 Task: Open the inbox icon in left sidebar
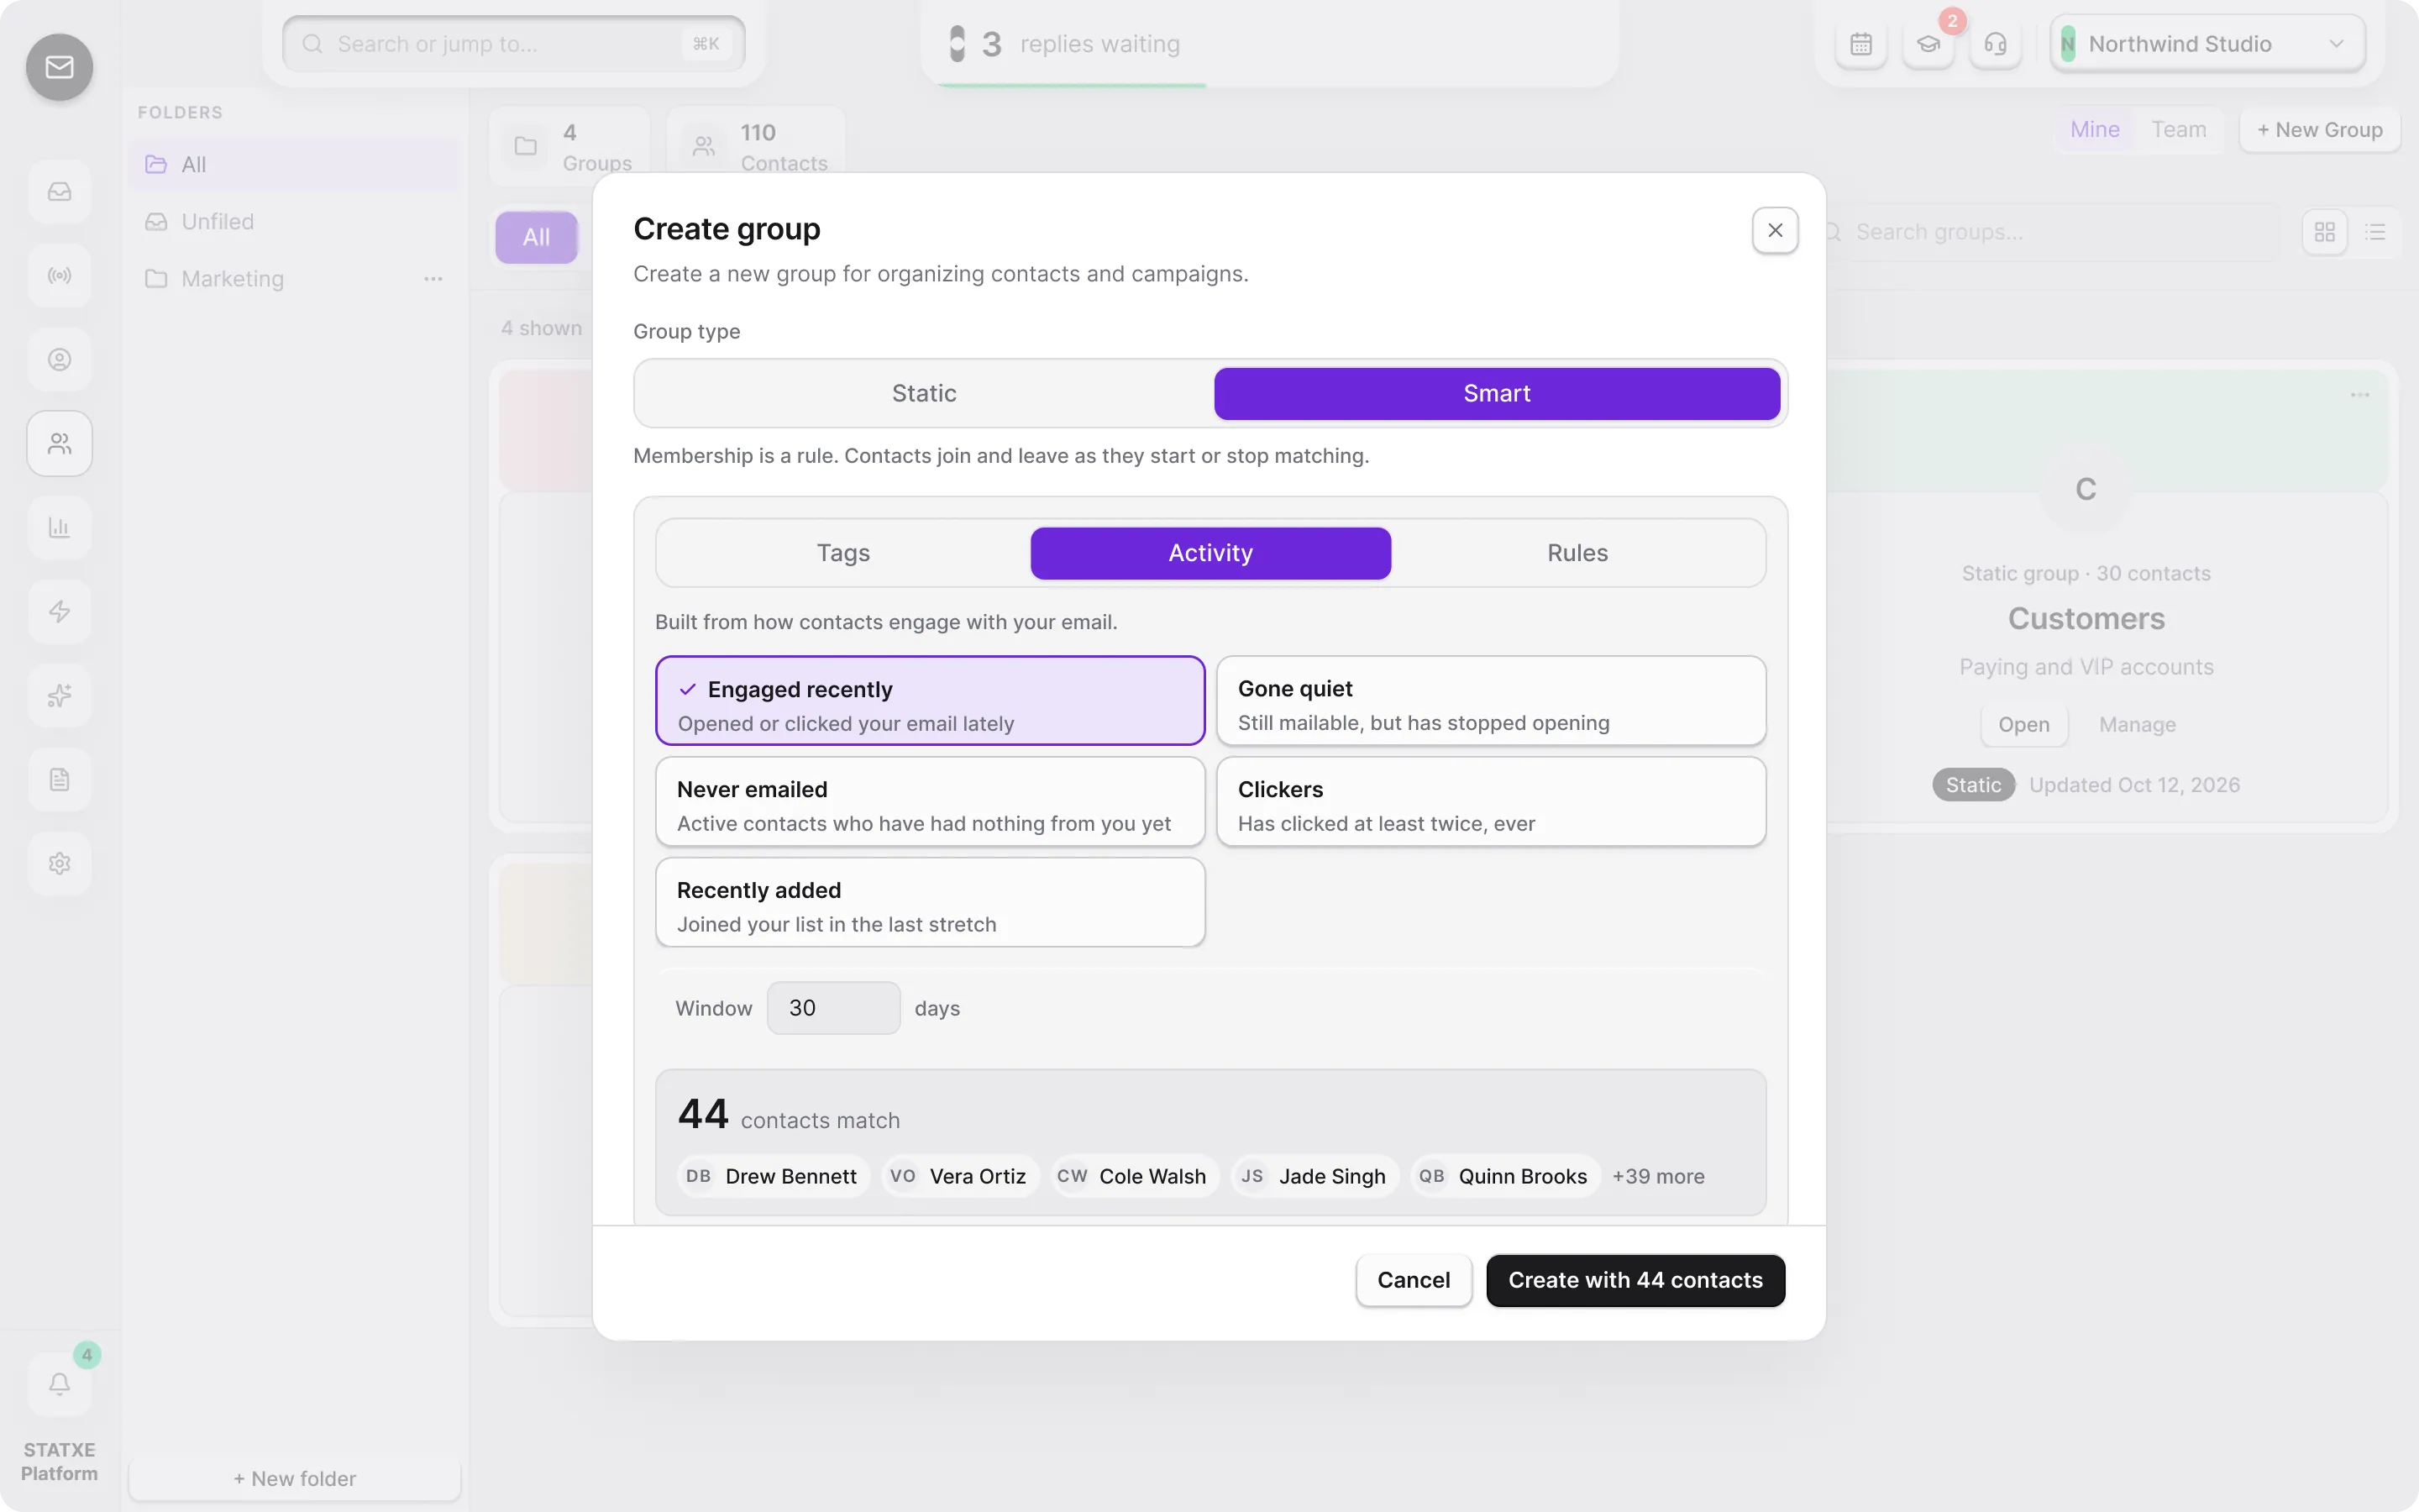(x=59, y=191)
